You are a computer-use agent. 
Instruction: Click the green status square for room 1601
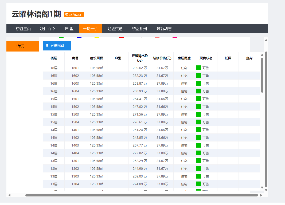click(x=199, y=68)
